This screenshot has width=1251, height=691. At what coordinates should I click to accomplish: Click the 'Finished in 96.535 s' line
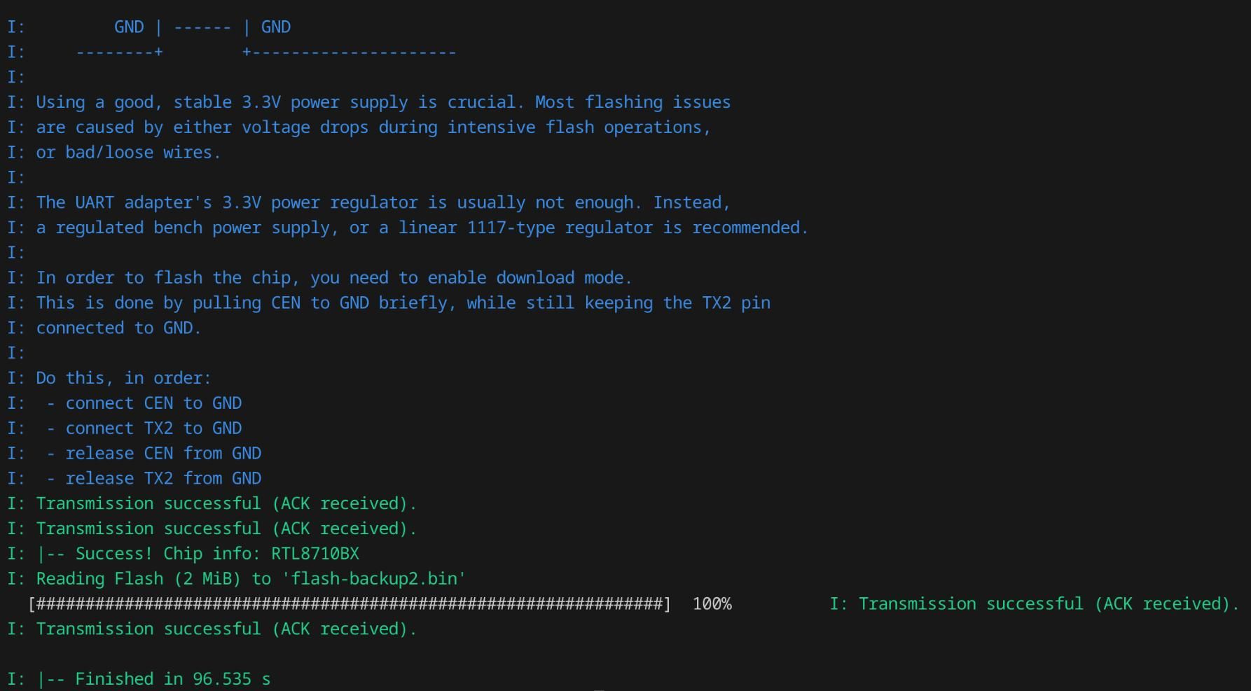[172, 679]
